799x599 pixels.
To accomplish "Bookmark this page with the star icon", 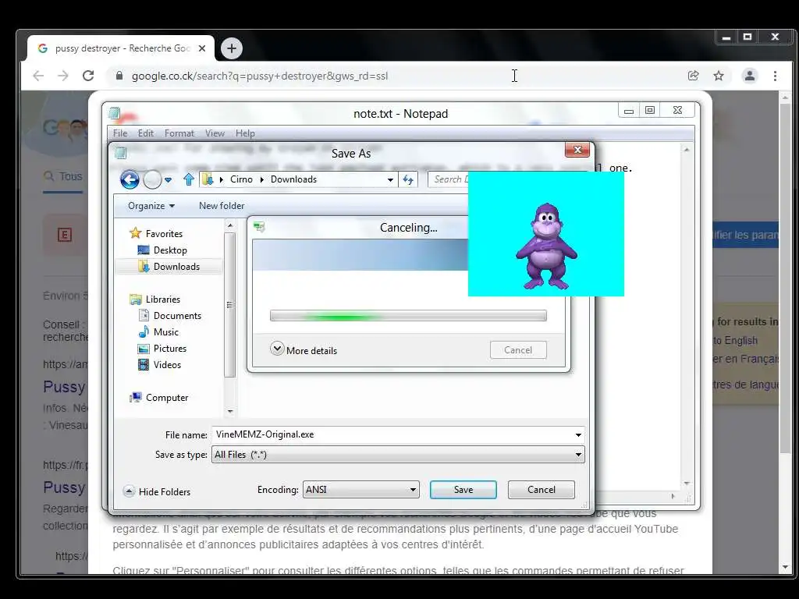I will (719, 76).
